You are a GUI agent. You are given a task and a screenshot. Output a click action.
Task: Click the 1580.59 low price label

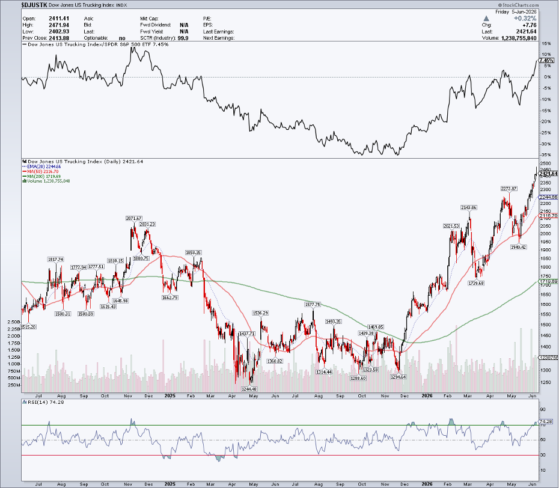pyautogui.click(x=85, y=314)
